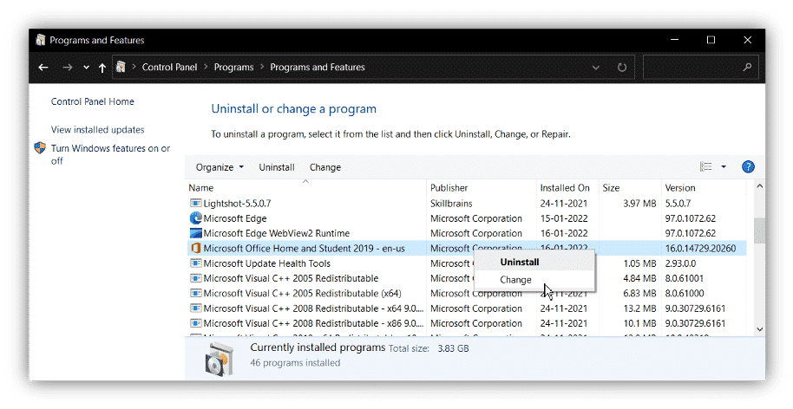
Task: Open recent locations dropdown arrow
Action: 86,68
